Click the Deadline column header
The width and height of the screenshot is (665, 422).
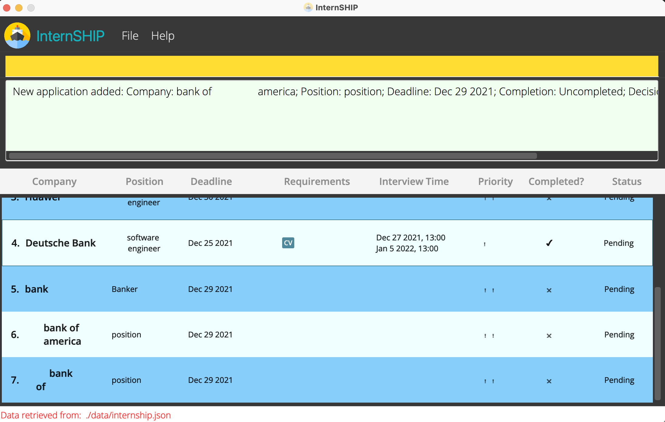211,181
